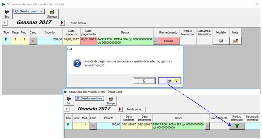
Task: Select bank cell in lower window
Action: [179, 126]
